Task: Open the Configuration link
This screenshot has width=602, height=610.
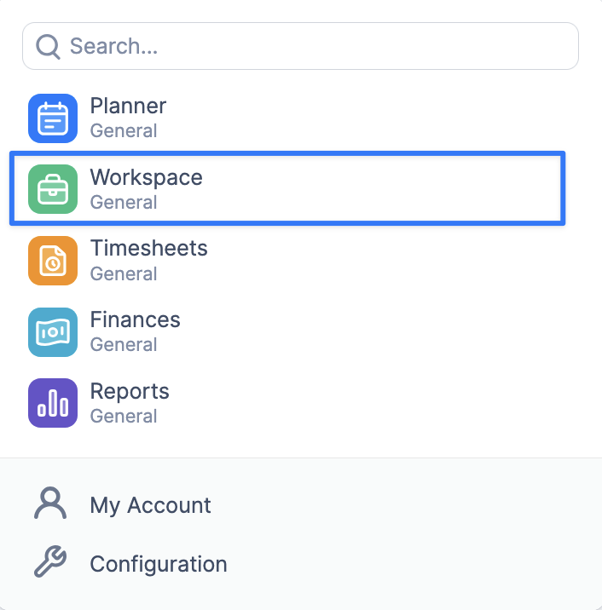Action: tap(159, 564)
